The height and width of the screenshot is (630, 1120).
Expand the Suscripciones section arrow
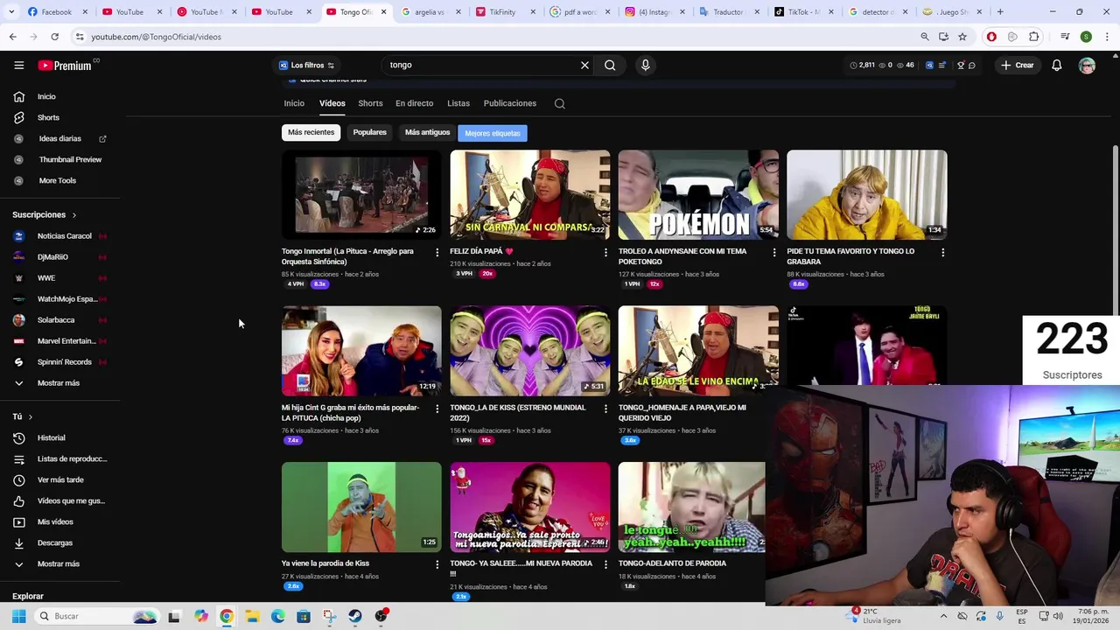click(x=73, y=214)
